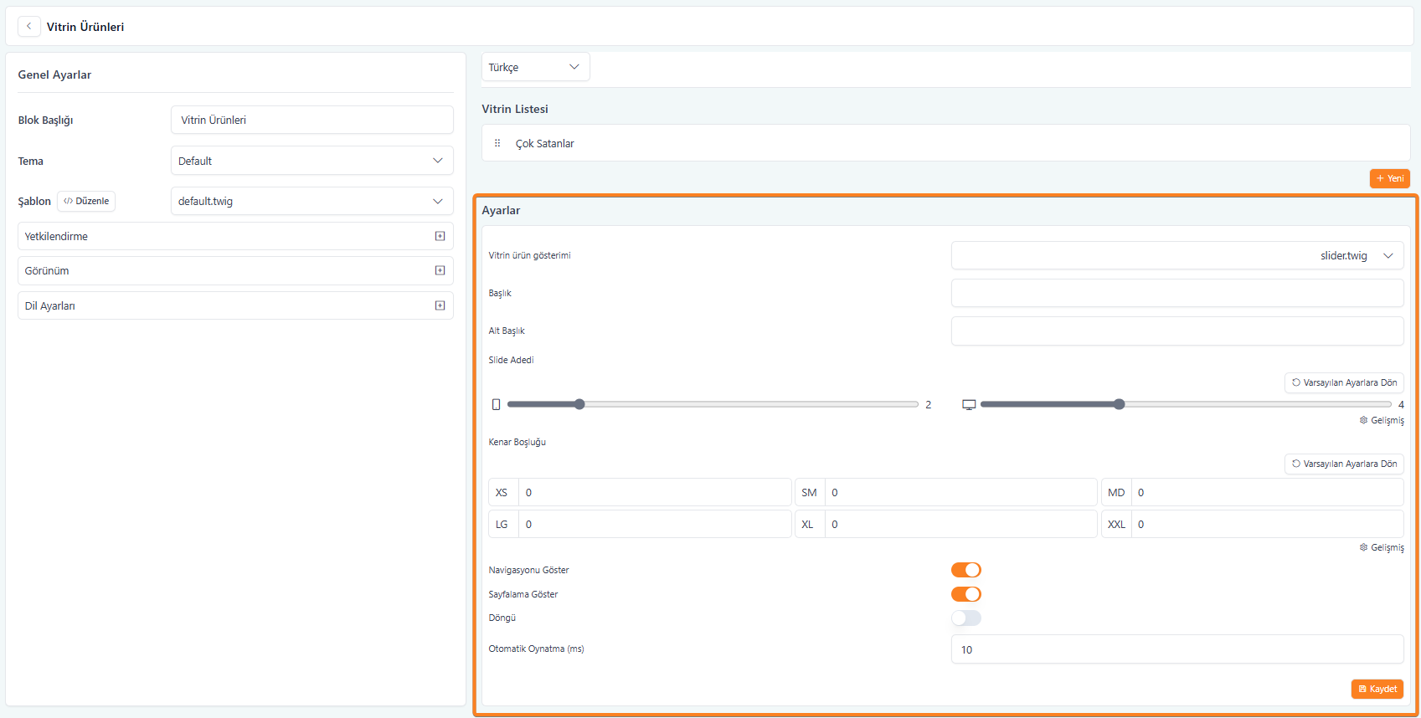Image resolution: width=1421 pixels, height=718 pixels.
Task: Click the desktop slide count slider handle
Action: coord(1119,404)
